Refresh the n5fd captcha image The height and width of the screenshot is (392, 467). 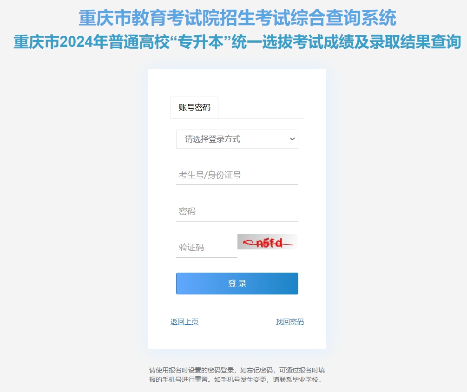(268, 242)
